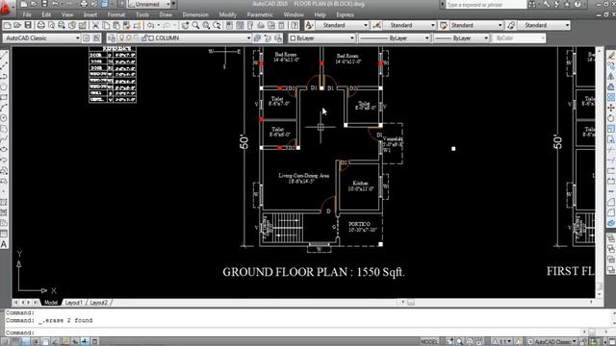Open the Properties palette icon

(x=229, y=26)
